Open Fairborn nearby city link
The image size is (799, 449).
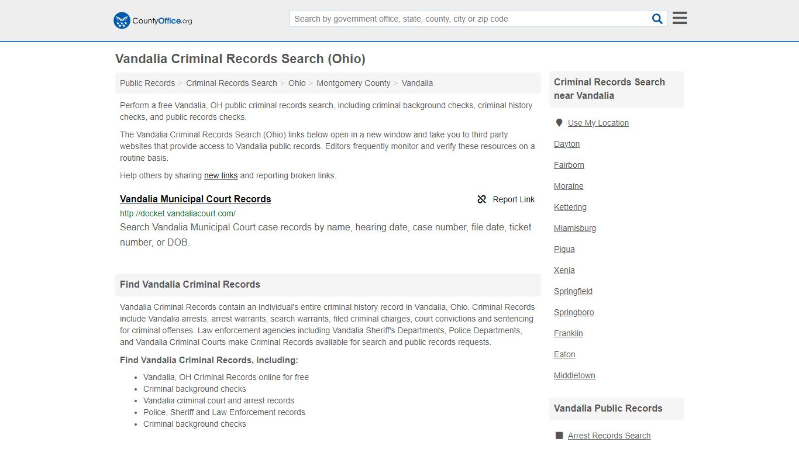(569, 165)
